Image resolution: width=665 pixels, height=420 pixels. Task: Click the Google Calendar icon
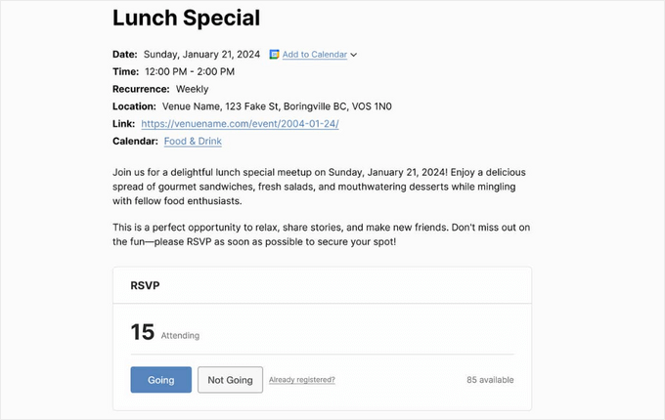pyautogui.click(x=275, y=55)
